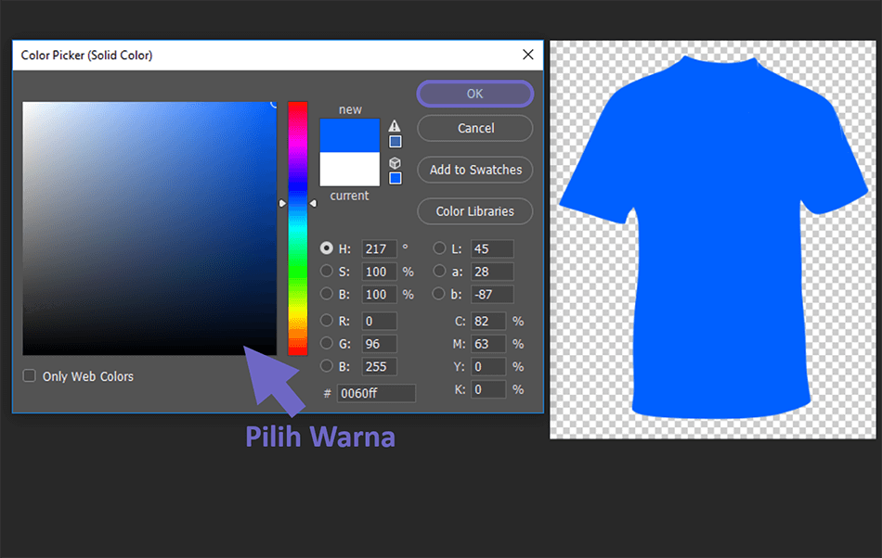Viewport: 882px width, 558px height.
Task: Click the H field showing 217
Action: 379,248
